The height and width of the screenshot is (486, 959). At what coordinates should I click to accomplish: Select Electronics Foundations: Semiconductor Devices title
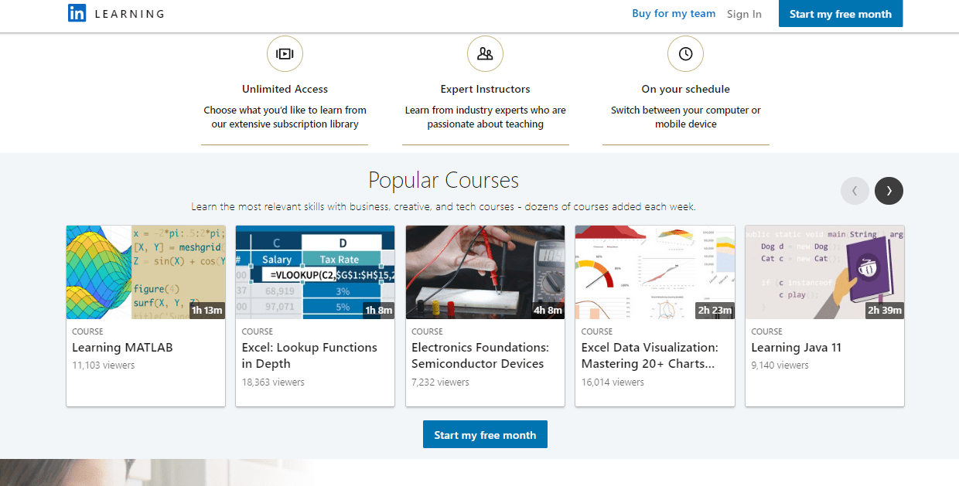pyautogui.click(x=480, y=355)
